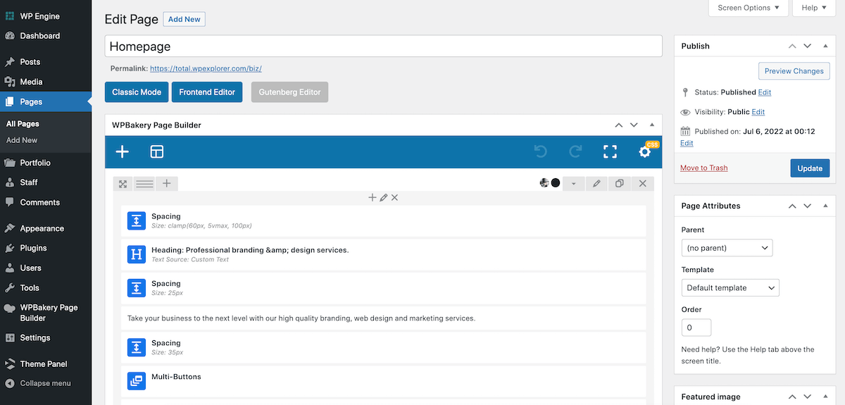This screenshot has height=405, width=845.
Task: Click the Gutenberg Editor button
Action: (x=289, y=92)
